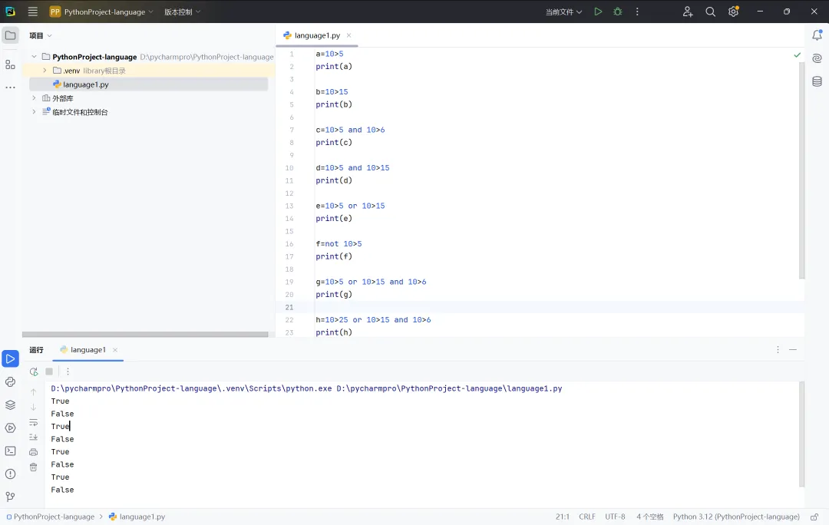The height and width of the screenshot is (525, 829).
Task: Click the editor vertical scrollbar
Action: click(x=801, y=169)
